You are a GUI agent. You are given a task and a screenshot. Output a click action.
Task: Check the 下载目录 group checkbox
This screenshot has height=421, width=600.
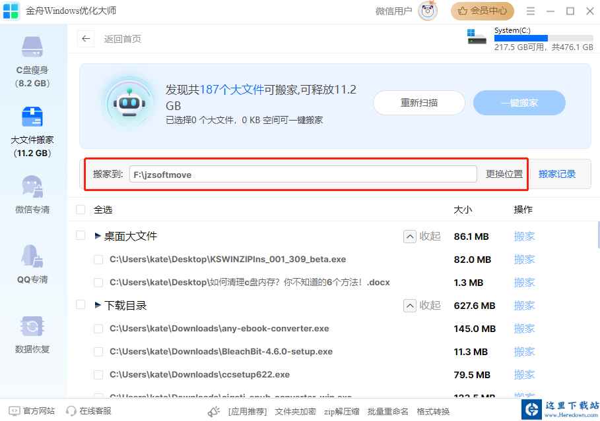tap(81, 304)
